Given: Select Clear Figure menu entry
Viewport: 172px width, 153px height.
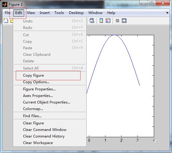Looking at the screenshot, I should point(50,123).
